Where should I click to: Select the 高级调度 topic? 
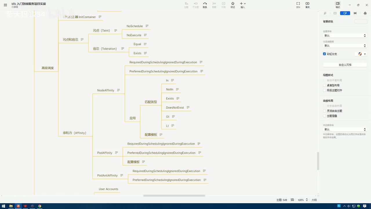click(48, 68)
